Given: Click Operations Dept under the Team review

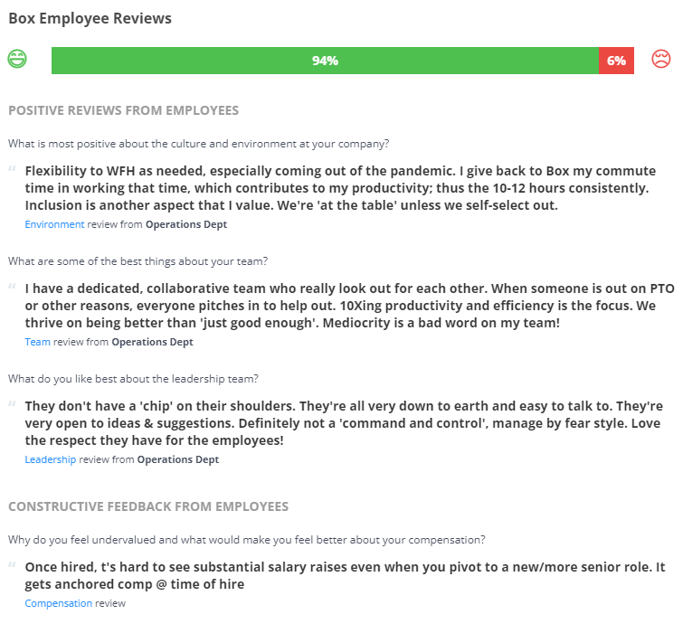Looking at the screenshot, I should pyautogui.click(x=152, y=342).
